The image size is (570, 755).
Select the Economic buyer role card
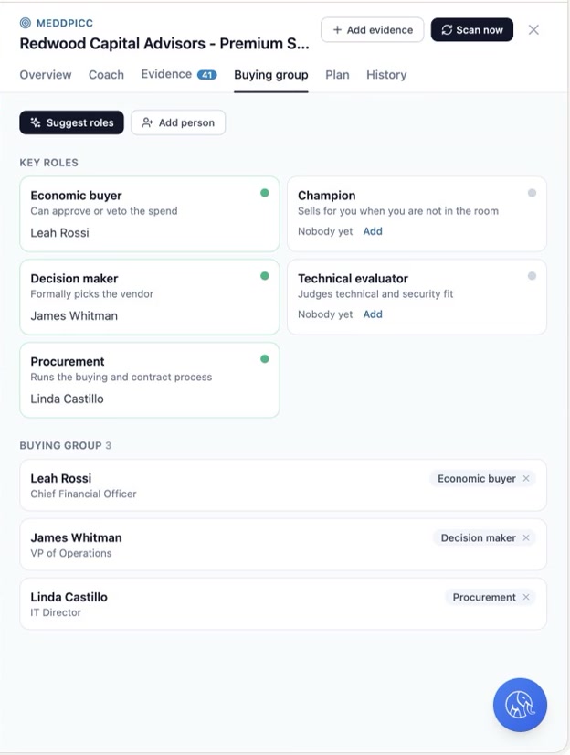tap(150, 214)
